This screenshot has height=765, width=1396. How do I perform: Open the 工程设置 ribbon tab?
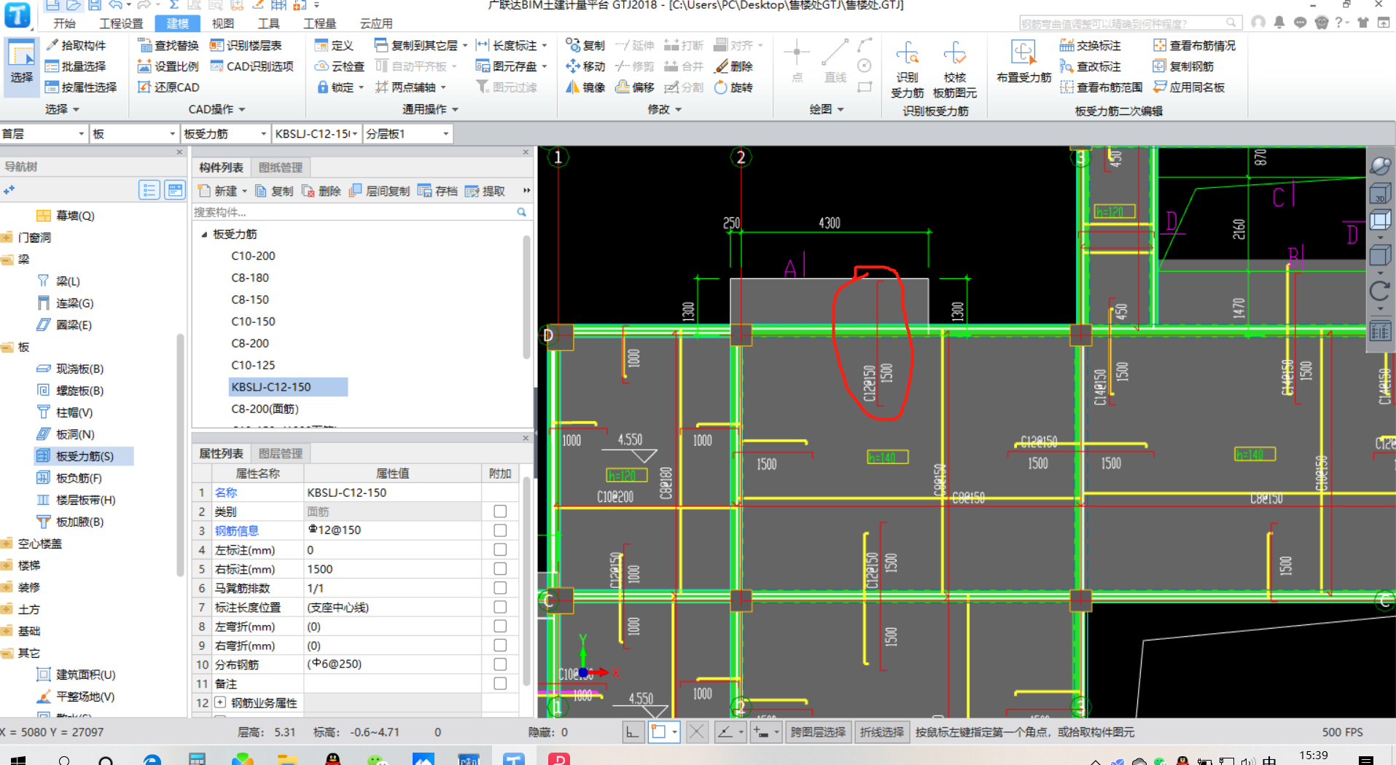coord(121,23)
